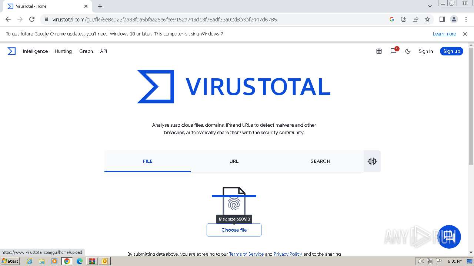View site information lock icon
474x266 pixels.
(x=46, y=19)
